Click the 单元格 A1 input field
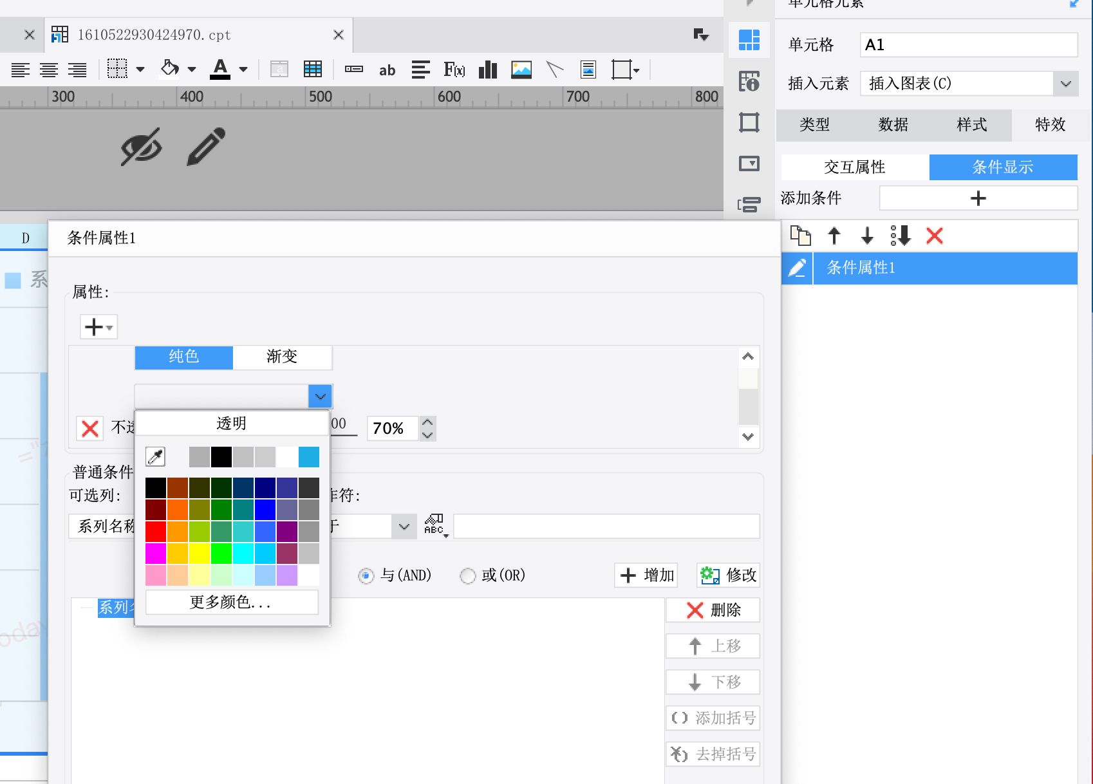Viewport: 1093px width, 784px height. click(969, 45)
